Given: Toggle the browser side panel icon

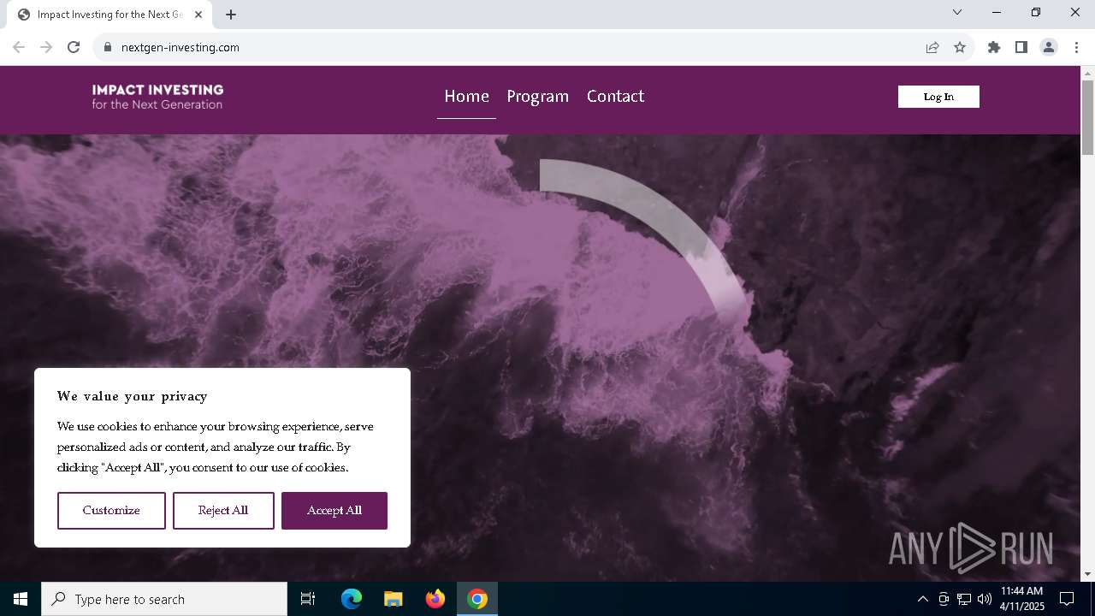Looking at the screenshot, I should [1021, 47].
